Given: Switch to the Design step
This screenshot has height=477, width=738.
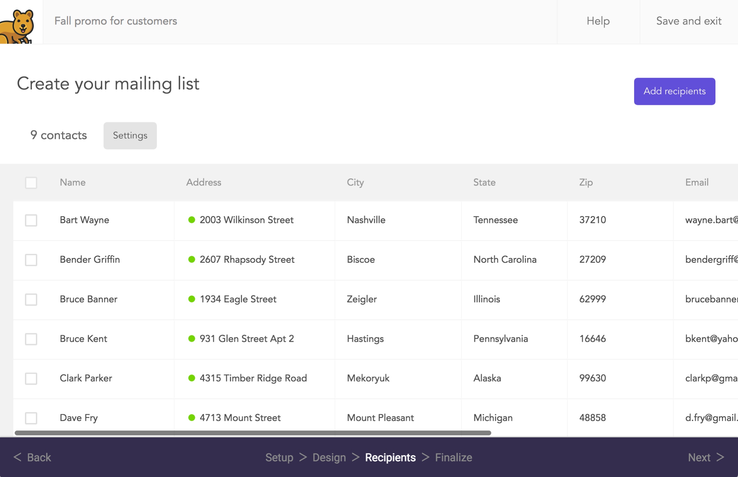Looking at the screenshot, I should coord(329,457).
